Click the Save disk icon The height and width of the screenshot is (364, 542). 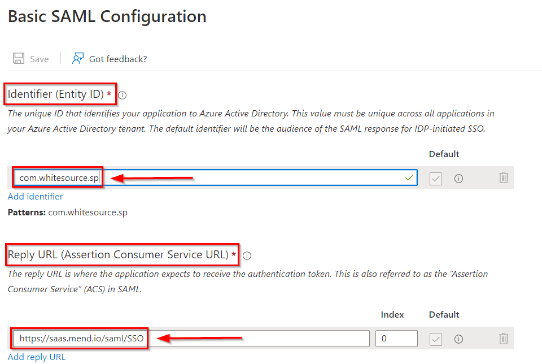[x=19, y=59]
